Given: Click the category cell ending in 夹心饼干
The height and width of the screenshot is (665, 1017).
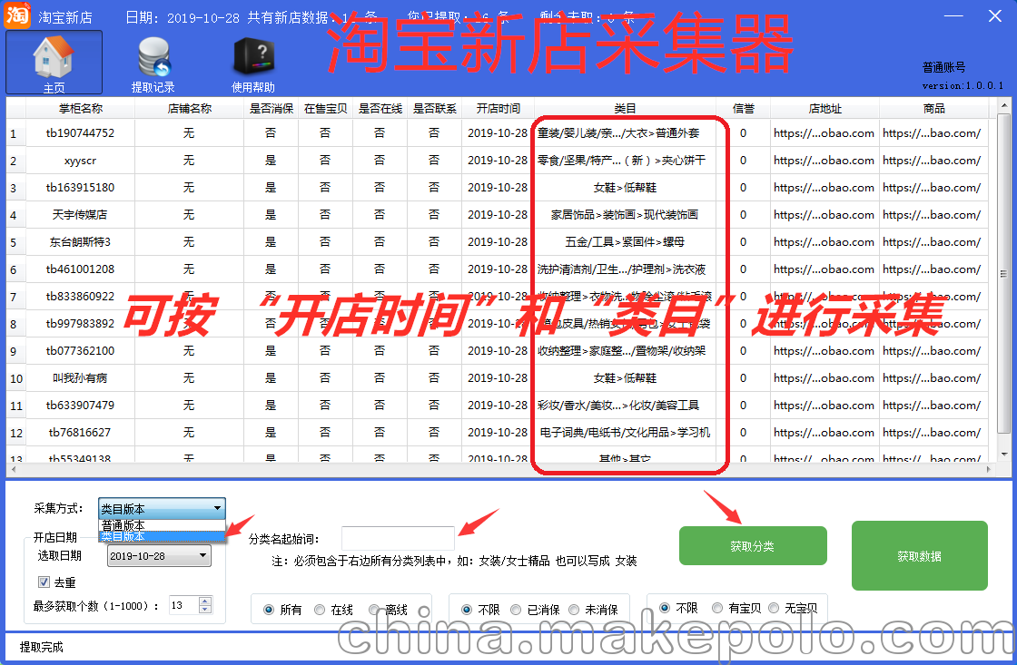Looking at the screenshot, I should point(626,160).
